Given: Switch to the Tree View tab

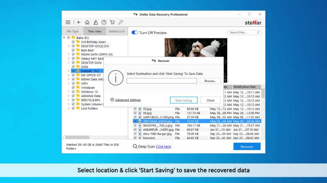Looking at the screenshot, I should [94, 31].
